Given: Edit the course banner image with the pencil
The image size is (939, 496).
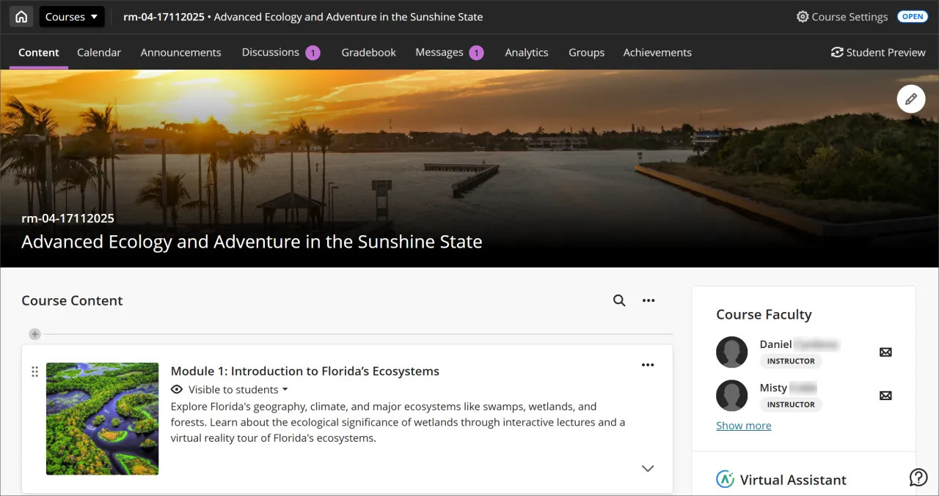Looking at the screenshot, I should (911, 98).
